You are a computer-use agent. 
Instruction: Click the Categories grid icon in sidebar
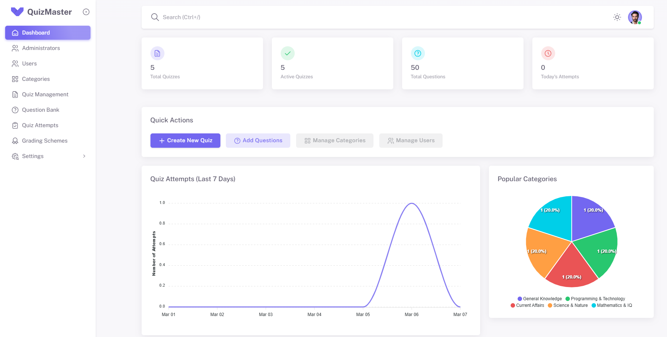pyautogui.click(x=15, y=79)
